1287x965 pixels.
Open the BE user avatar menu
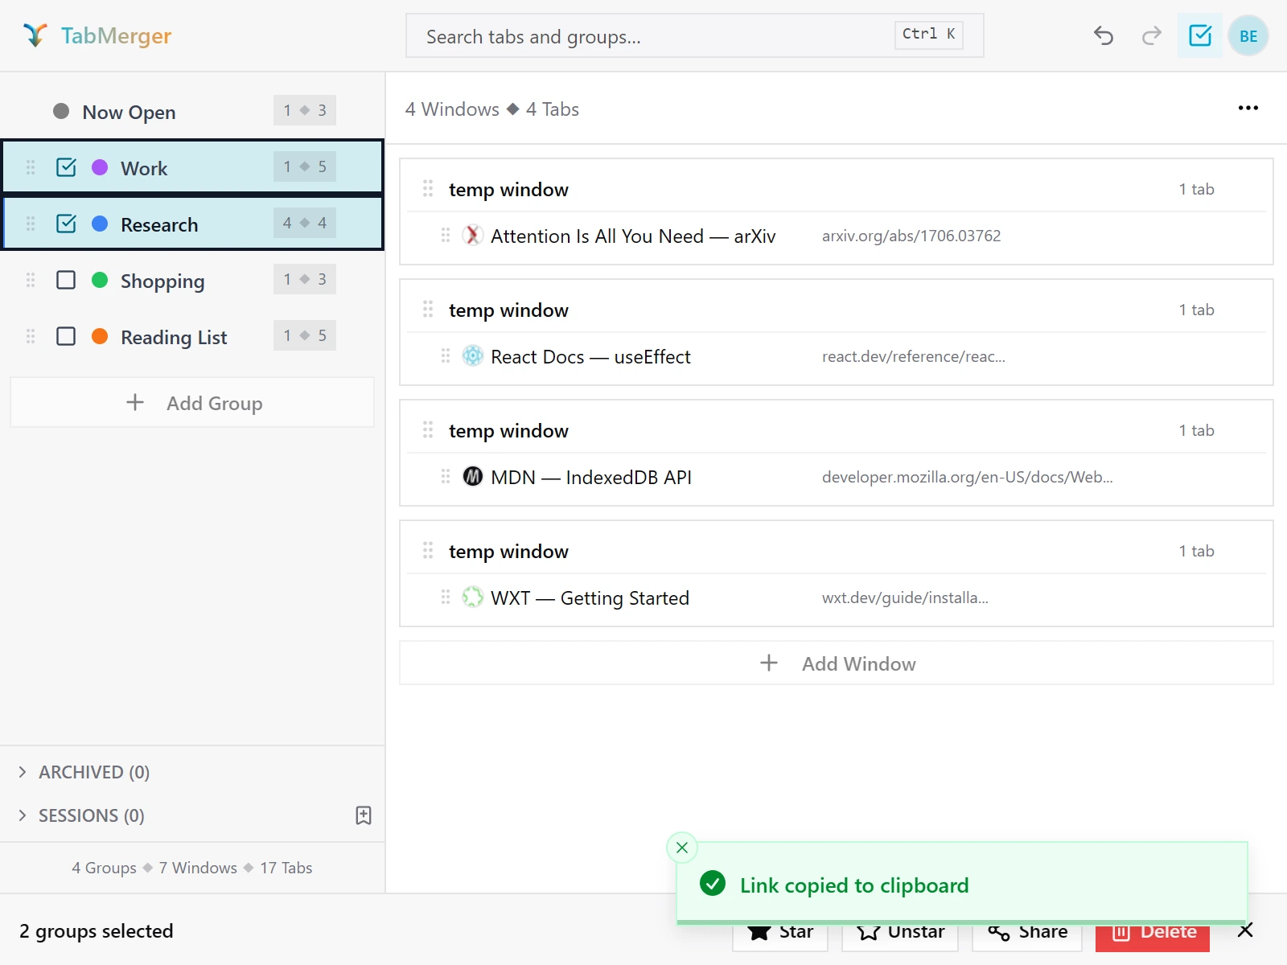[1248, 36]
